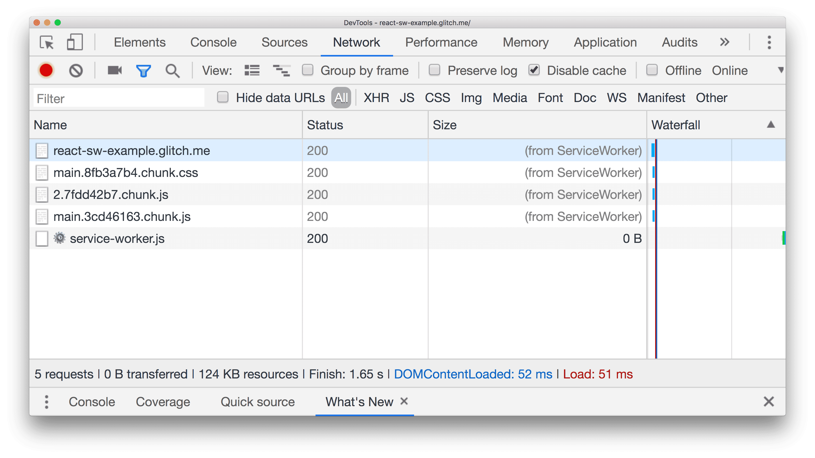Expand the Waterfall sort direction arrow
This screenshot has height=458, width=815.
point(771,125)
